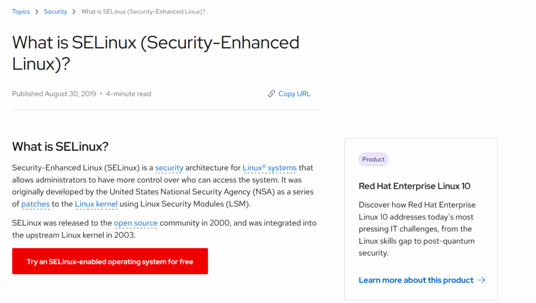Click the Product tag on the card
The image size is (536, 303).
(x=373, y=159)
